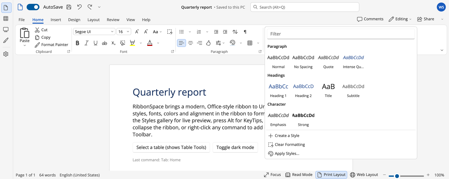
Task: Adjust the zoom slider handle
Action: (397, 176)
